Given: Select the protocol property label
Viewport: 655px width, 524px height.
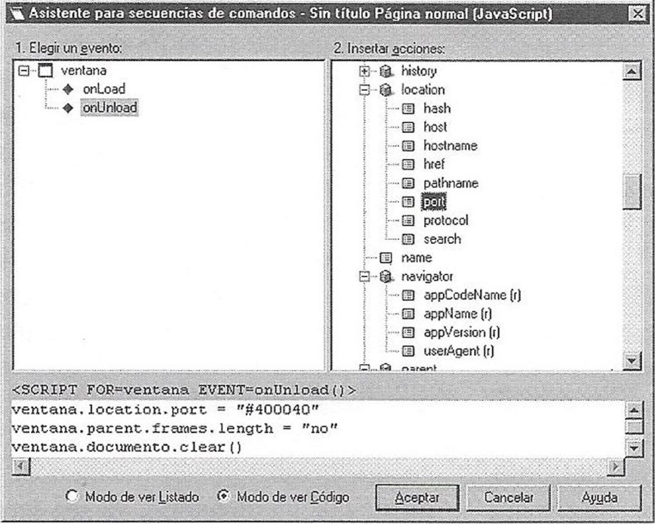Looking at the screenshot, I should [446, 220].
